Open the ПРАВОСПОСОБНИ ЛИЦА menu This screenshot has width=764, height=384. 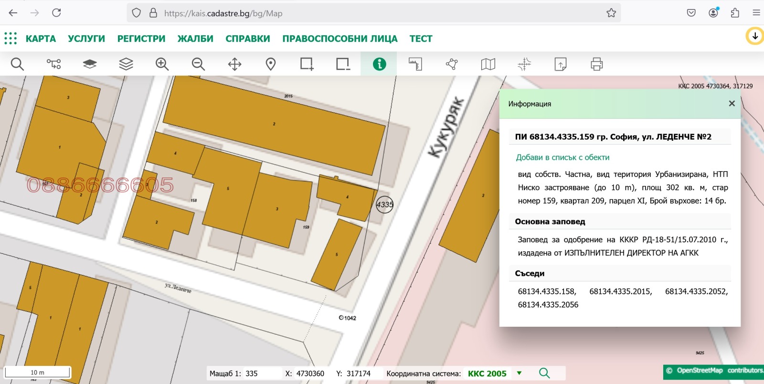point(340,39)
